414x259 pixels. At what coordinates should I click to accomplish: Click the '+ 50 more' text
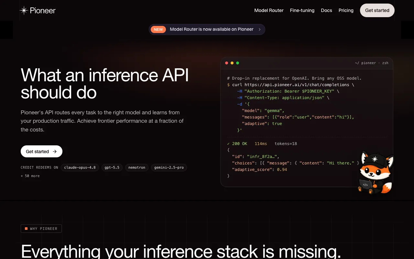click(x=30, y=176)
